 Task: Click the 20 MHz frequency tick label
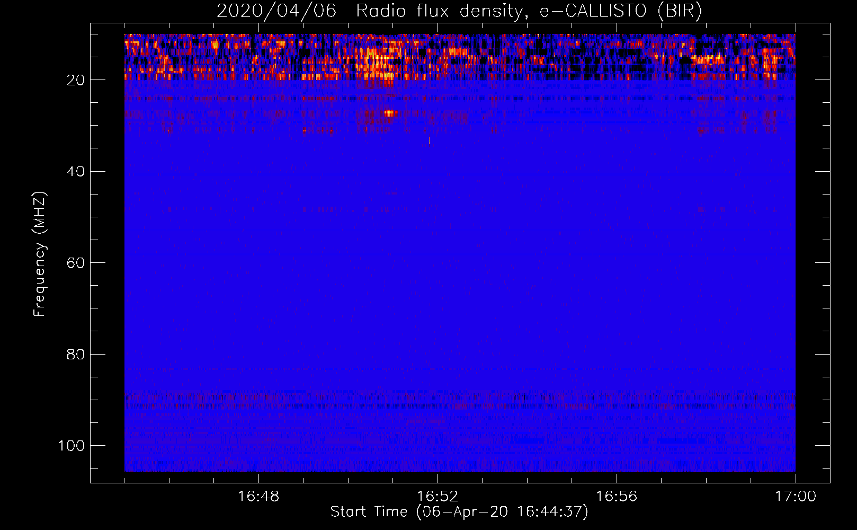(76, 80)
